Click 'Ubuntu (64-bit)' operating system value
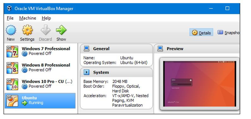Viewport: 251px width, 119px height. [x=134, y=62]
